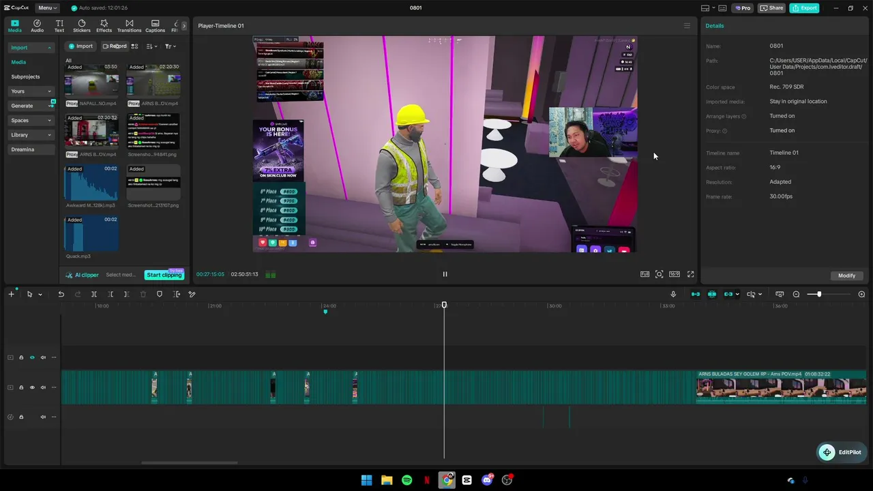The height and width of the screenshot is (491, 873).
Task: Click the Modify button
Action: (x=846, y=276)
